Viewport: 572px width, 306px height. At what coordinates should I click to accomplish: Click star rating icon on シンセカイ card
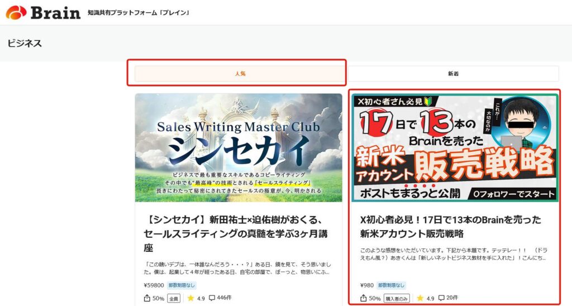[x=190, y=298]
